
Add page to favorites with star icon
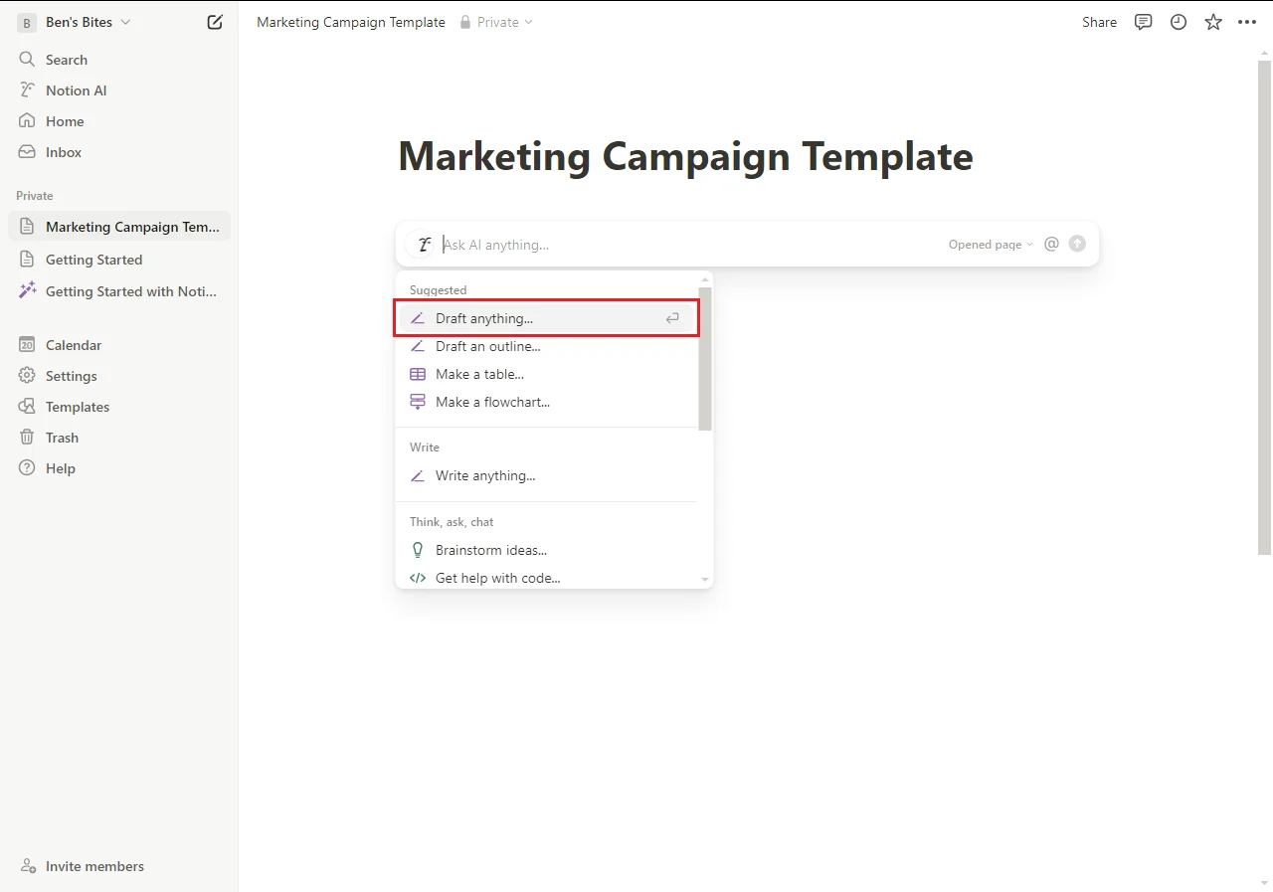point(1213,22)
